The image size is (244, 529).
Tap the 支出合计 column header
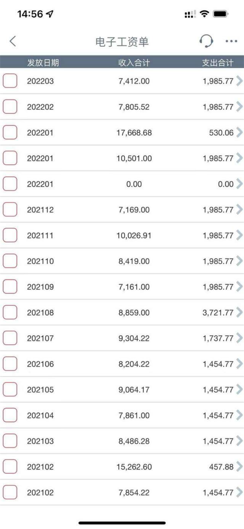point(218,63)
